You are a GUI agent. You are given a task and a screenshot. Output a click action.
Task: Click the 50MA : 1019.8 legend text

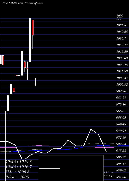(x=18, y=162)
